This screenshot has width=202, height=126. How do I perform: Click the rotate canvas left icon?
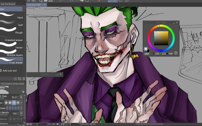83,124
